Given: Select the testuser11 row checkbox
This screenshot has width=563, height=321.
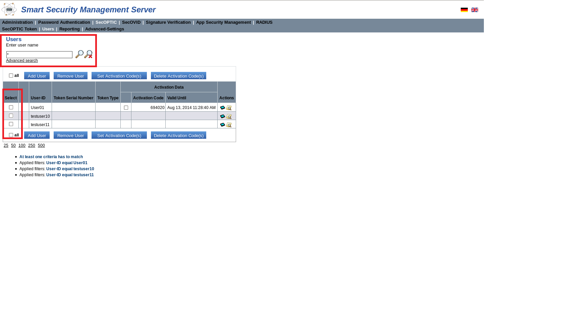Looking at the screenshot, I should pyautogui.click(x=11, y=124).
